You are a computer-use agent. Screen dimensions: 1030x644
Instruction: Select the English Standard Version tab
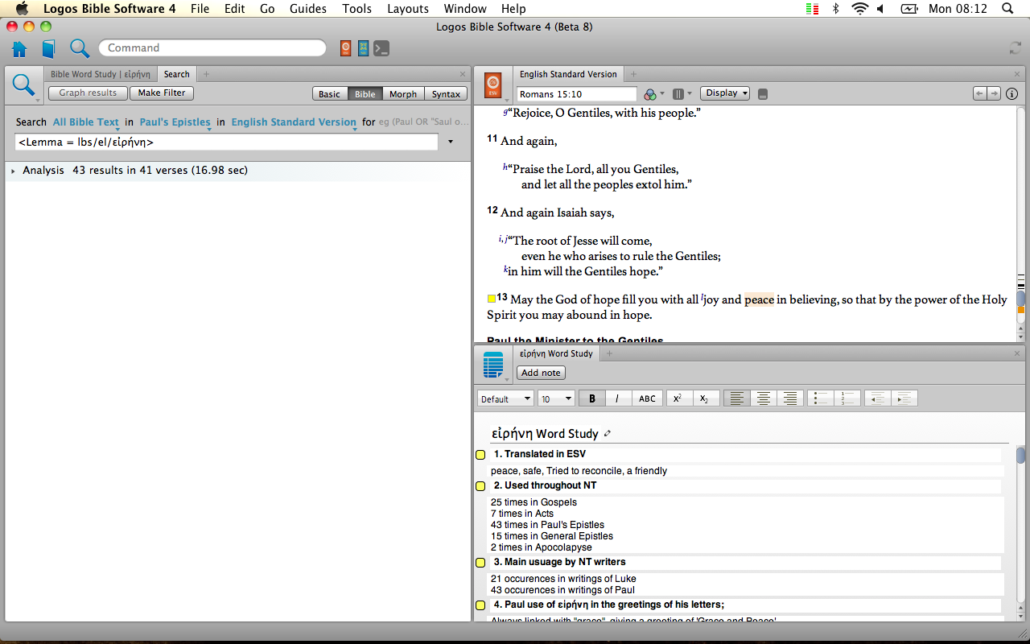tap(568, 74)
